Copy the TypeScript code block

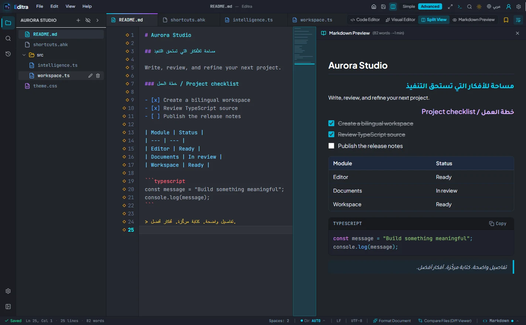pyautogui.click(x=498, y=224)
